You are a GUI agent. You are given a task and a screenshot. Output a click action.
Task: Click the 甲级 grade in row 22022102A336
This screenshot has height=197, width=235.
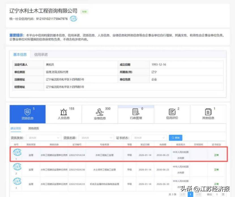129,170
